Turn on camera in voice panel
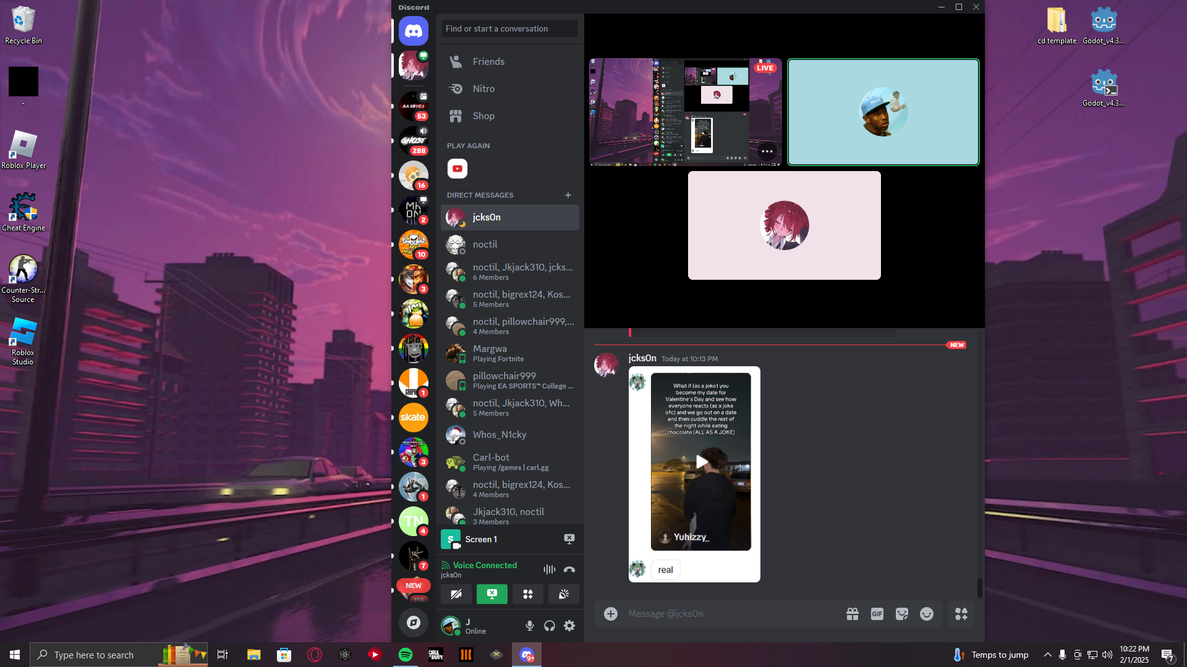The width and height of the screenshot is (1187, 667). click(456, 594)
